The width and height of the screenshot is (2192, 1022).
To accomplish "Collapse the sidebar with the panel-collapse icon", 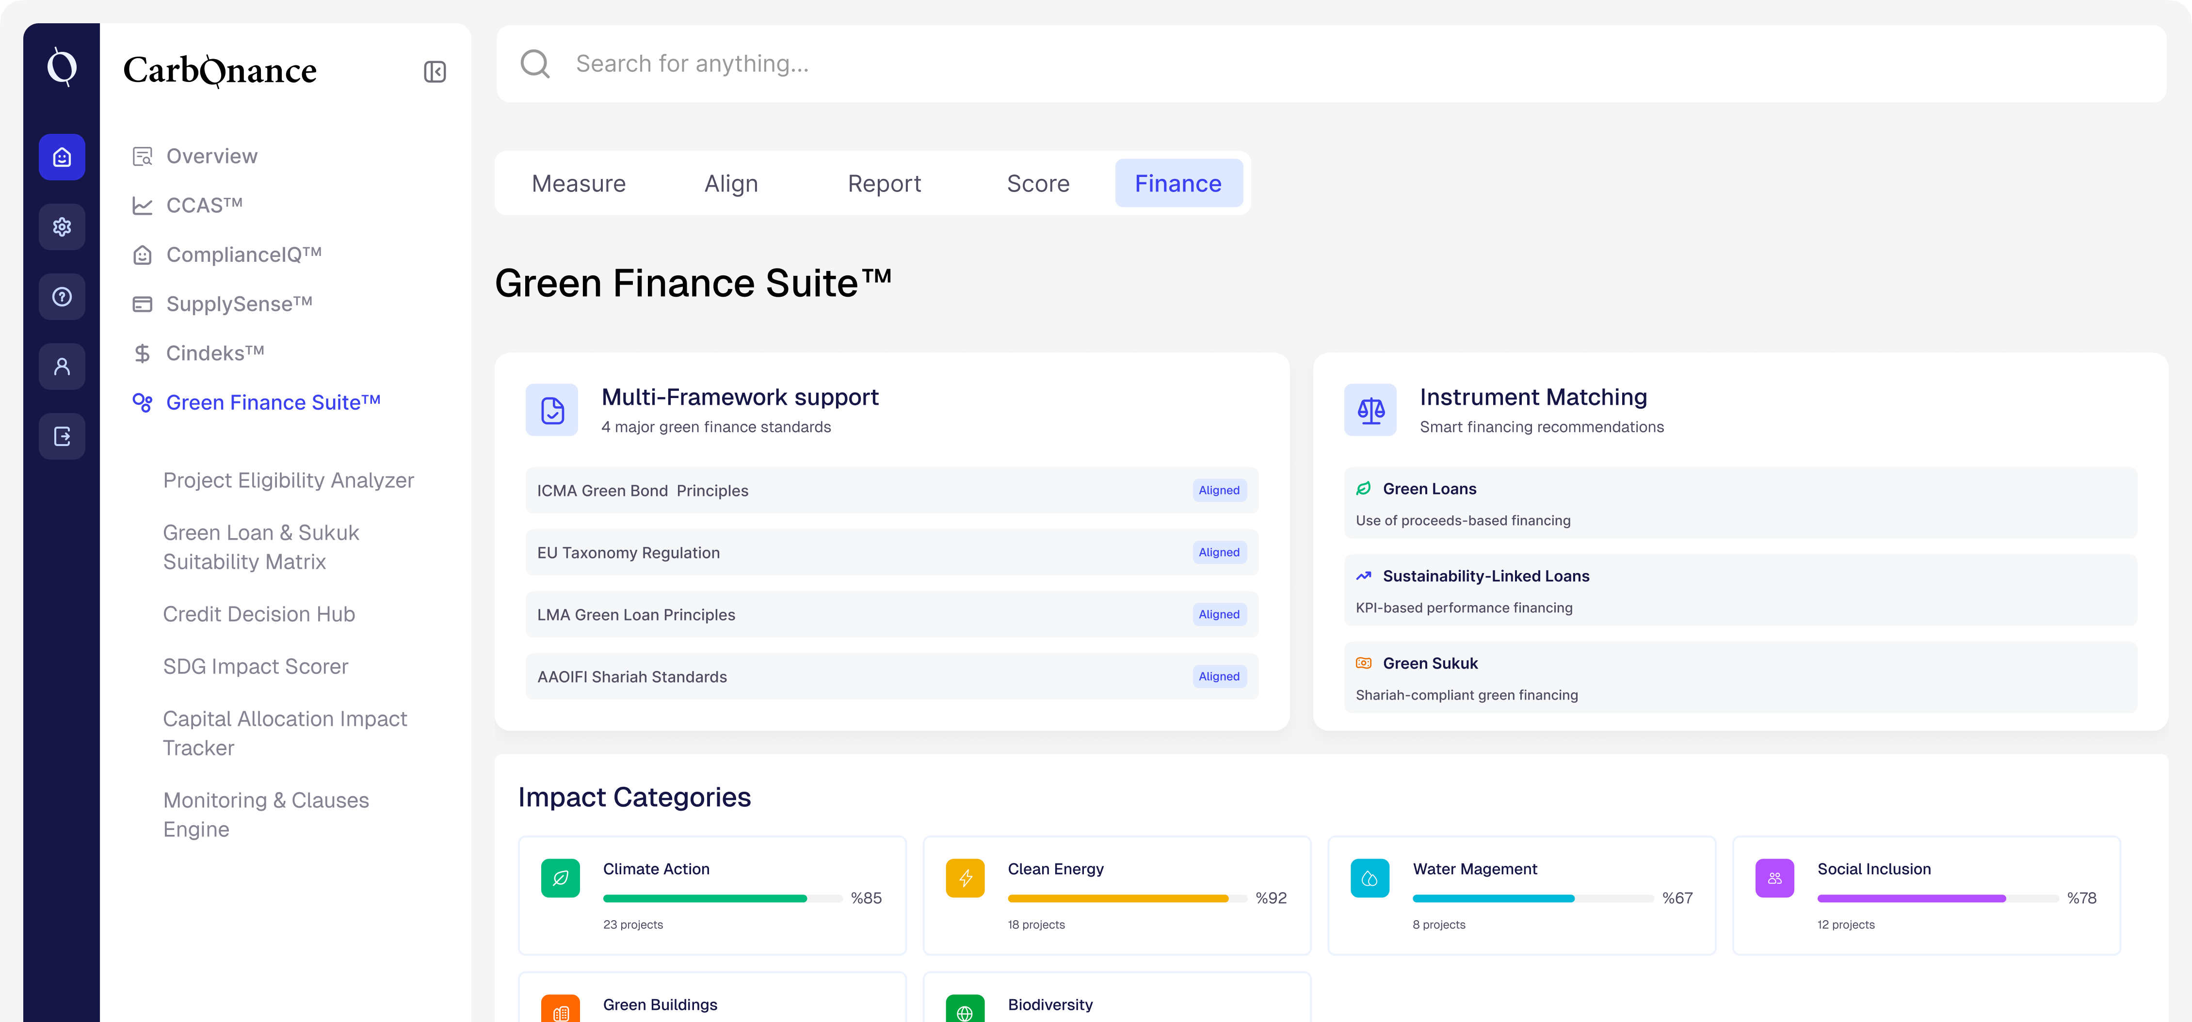I will 435,71.
